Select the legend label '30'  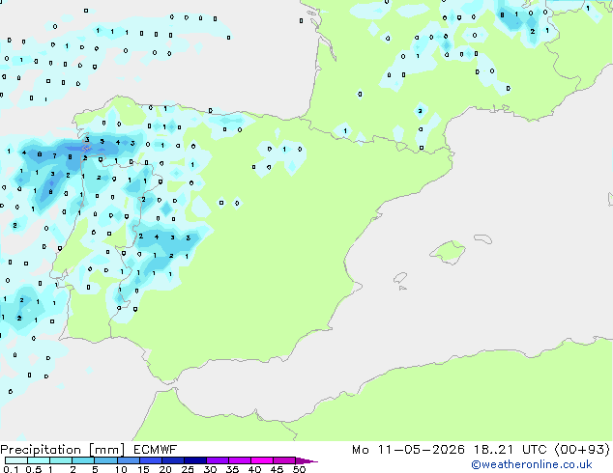point(210,469)
